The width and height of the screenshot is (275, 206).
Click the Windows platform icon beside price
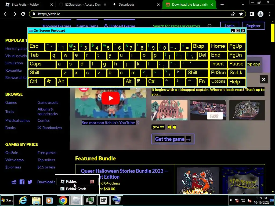pyautogui.click(x=169, y=127)
